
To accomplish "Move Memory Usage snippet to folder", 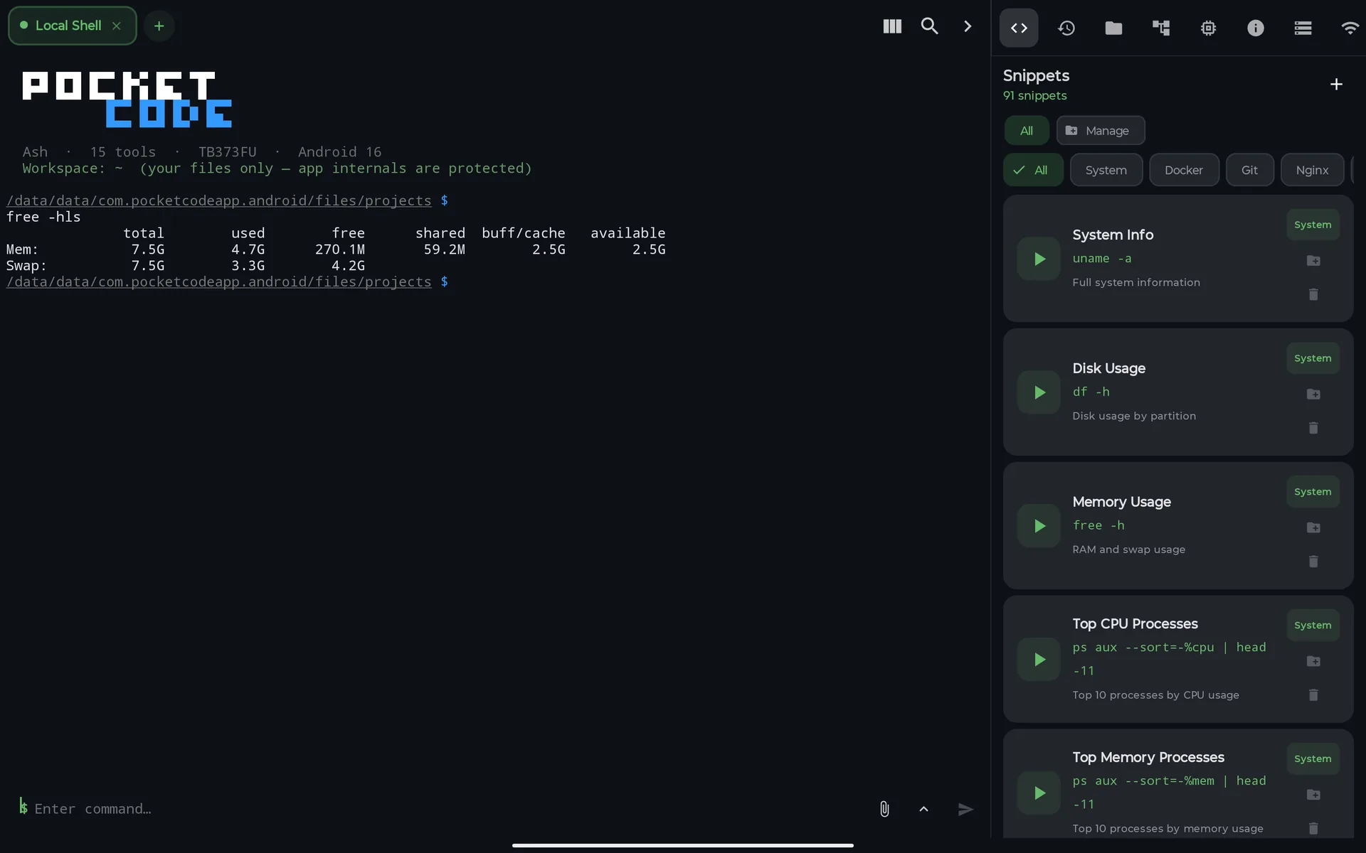I will click(1313, 527).
